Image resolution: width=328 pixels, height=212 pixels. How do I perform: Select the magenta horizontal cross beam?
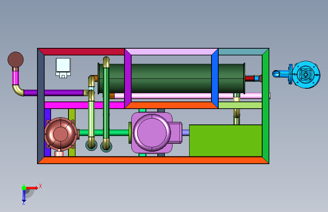84,105
